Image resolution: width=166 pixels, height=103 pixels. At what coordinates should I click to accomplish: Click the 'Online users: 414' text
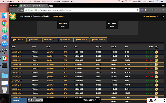90,100
